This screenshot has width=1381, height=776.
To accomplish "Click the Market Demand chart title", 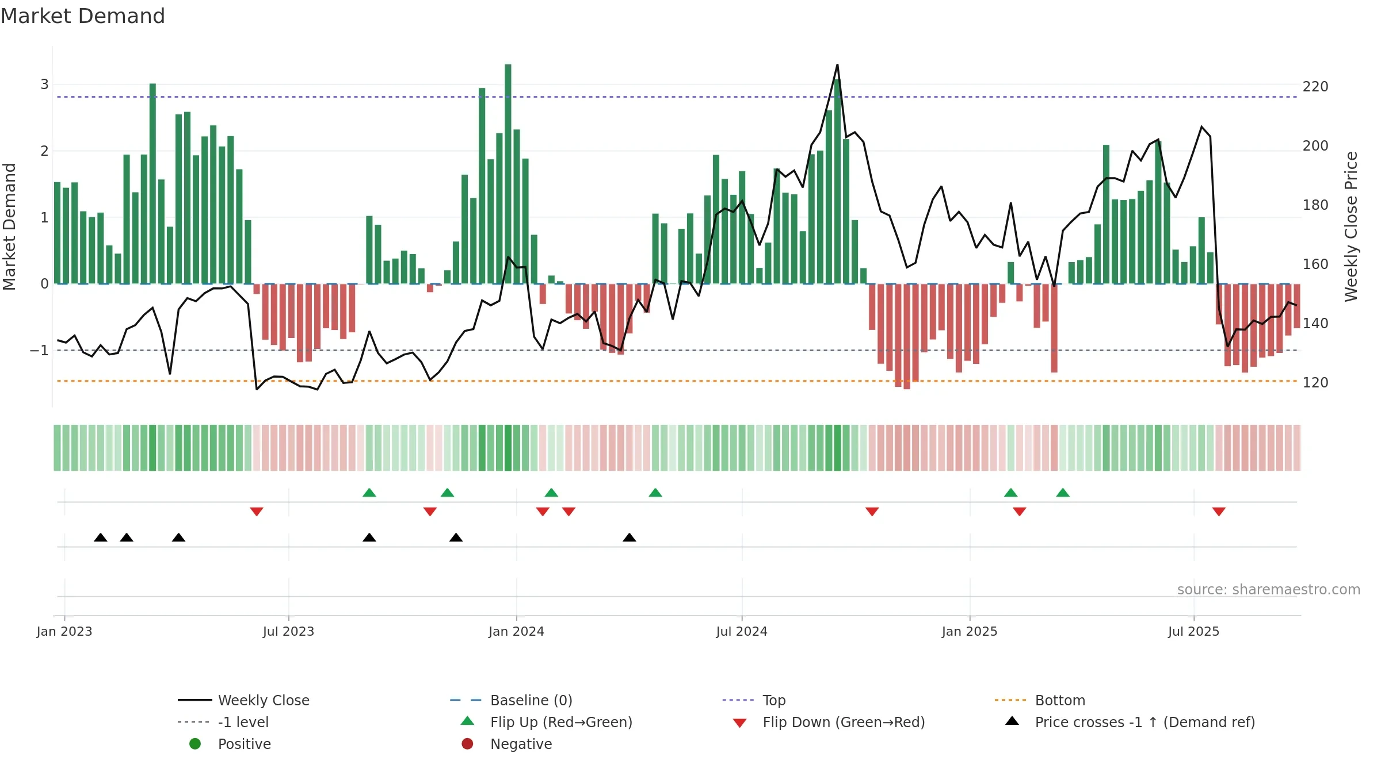I will coord(83,16).
